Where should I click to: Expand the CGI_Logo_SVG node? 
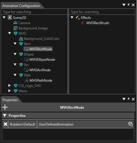(x=10, y=85)
